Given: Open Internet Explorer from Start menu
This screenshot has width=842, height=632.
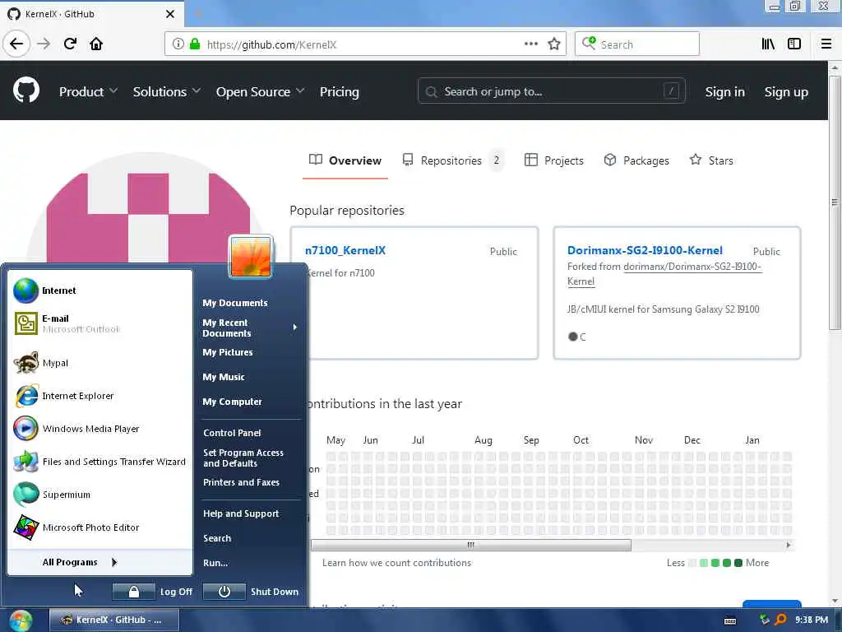Looking at the screenshot, I should tap(99, 396).
